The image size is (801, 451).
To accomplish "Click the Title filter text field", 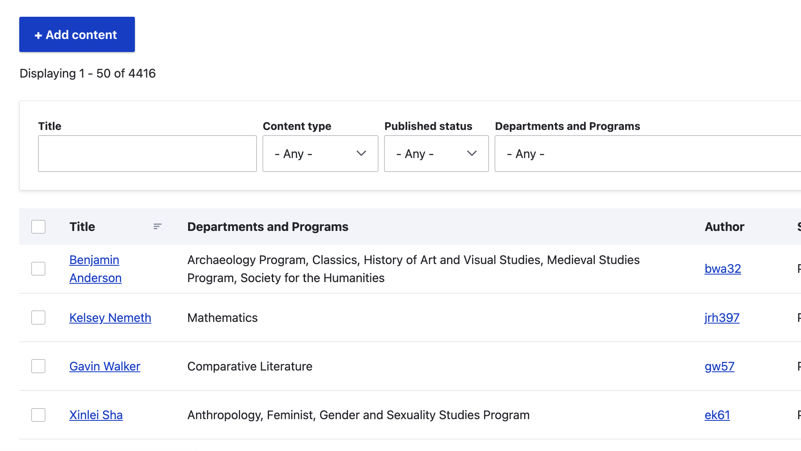I will pos(147,153).
